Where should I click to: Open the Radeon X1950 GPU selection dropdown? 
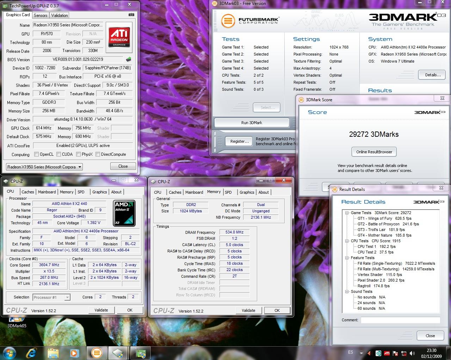coord(44,167)
